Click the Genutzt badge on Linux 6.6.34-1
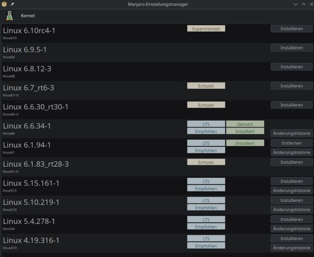 coord(245,124)
